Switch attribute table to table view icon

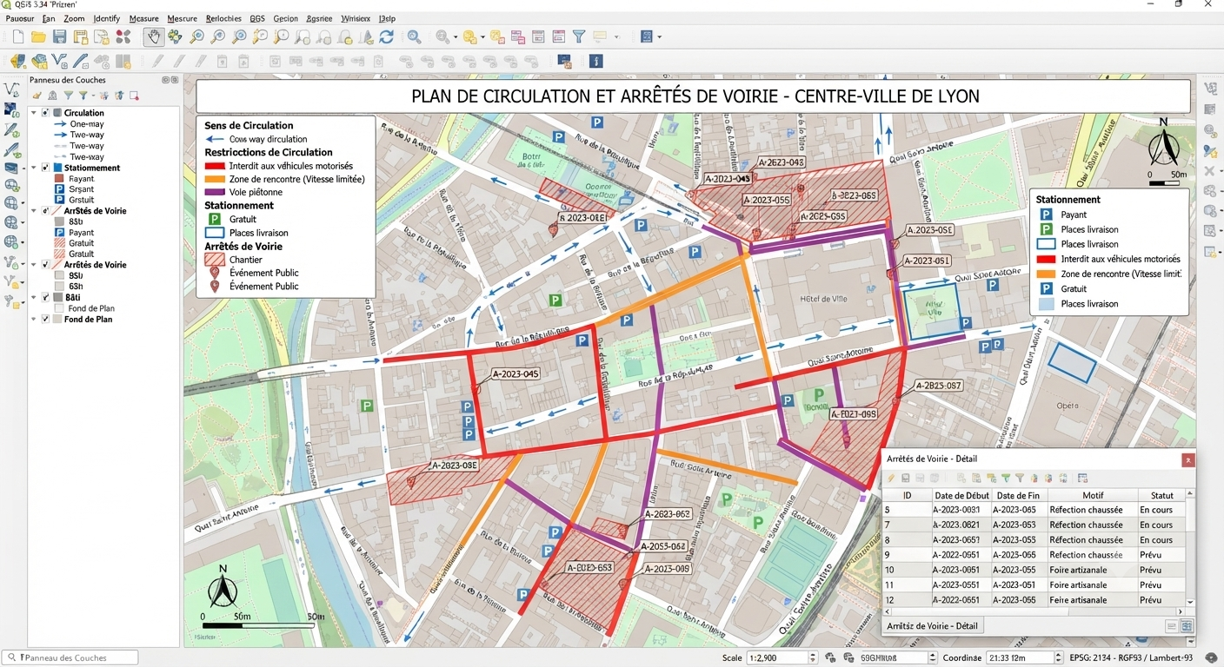click(x=1187, y=626)
